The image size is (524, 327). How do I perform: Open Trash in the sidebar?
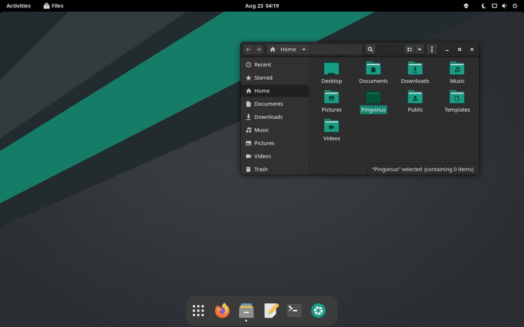click(x=275, y=169)
